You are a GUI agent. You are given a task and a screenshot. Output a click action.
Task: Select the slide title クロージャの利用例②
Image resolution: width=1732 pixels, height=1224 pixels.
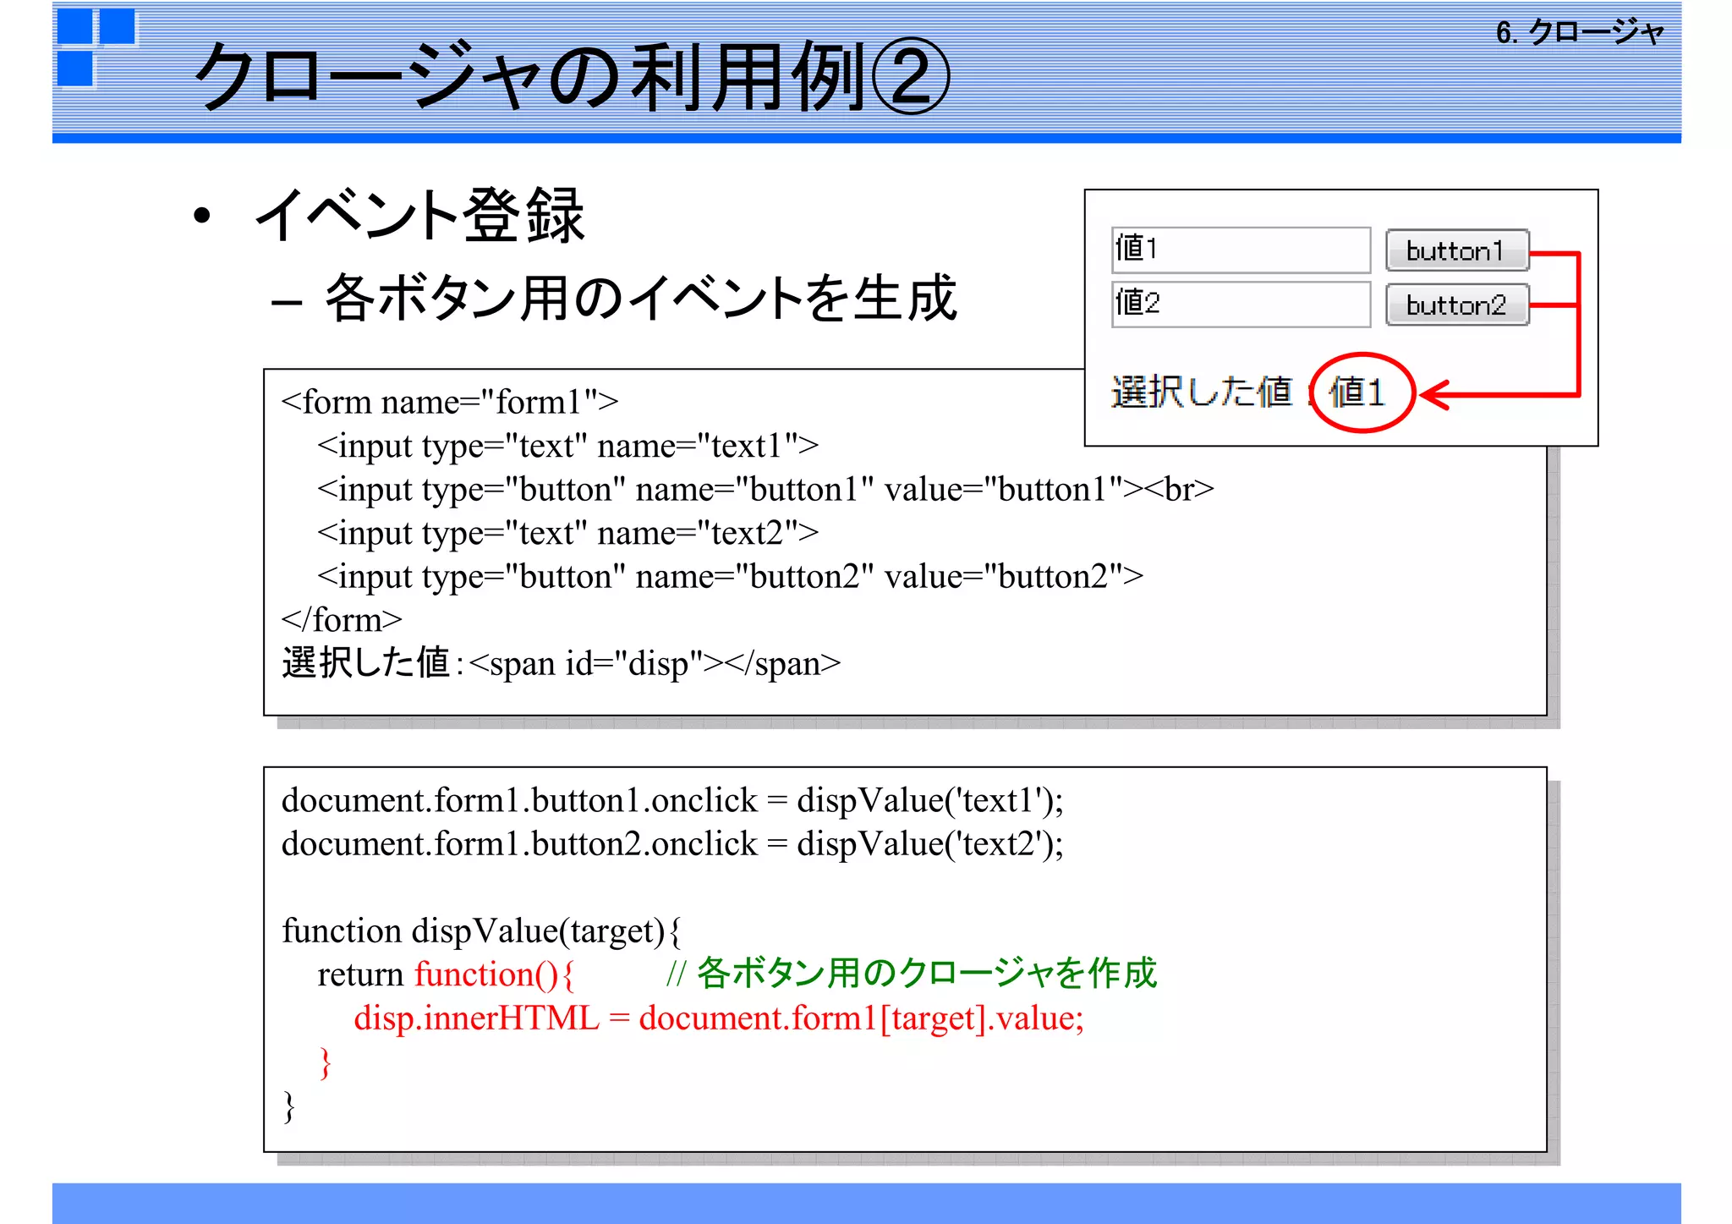click(572, 76)
